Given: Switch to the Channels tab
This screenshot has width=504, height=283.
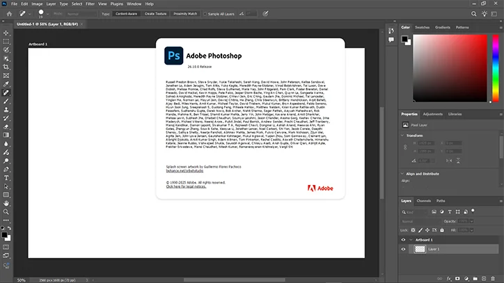Looking at the screenshot, I should pyautogui.click(x=423, y=201).
